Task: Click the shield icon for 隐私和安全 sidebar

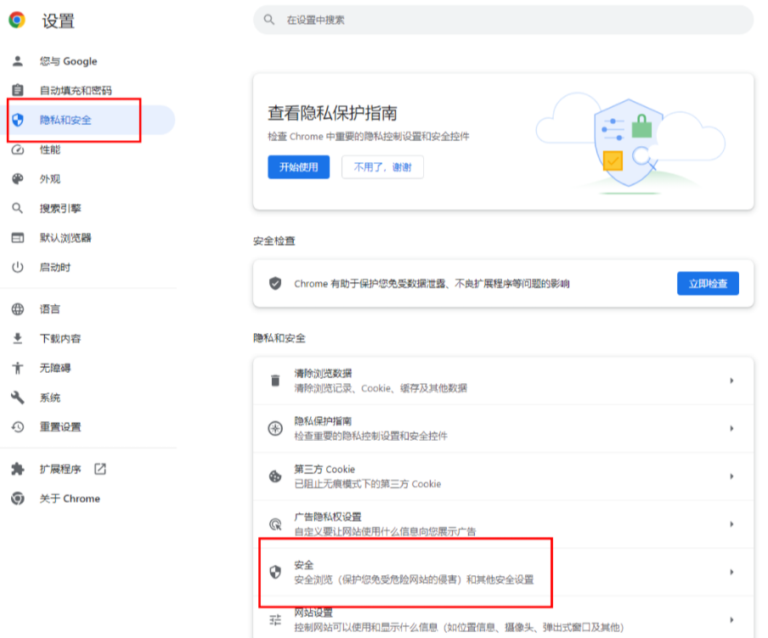Action: coord(18,120)
